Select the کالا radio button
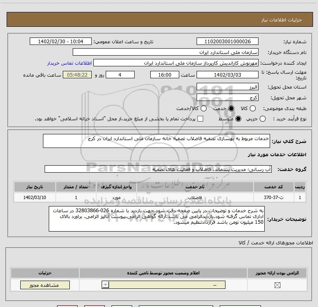Screen dimensions: 318x307 click(x=253, y=108)
